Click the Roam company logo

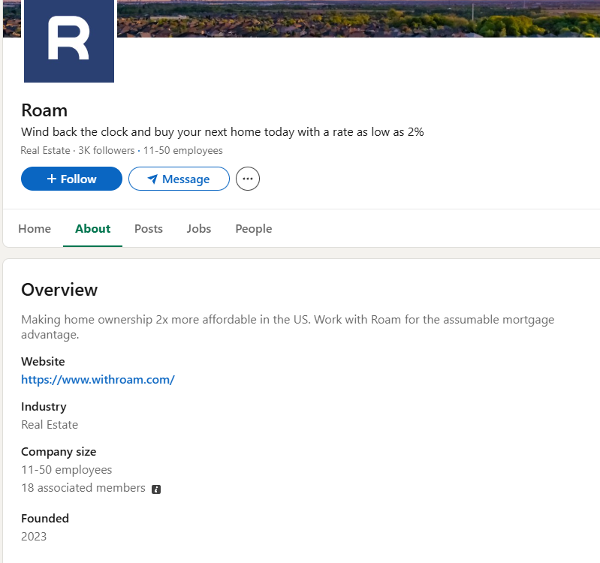point(69,40)
